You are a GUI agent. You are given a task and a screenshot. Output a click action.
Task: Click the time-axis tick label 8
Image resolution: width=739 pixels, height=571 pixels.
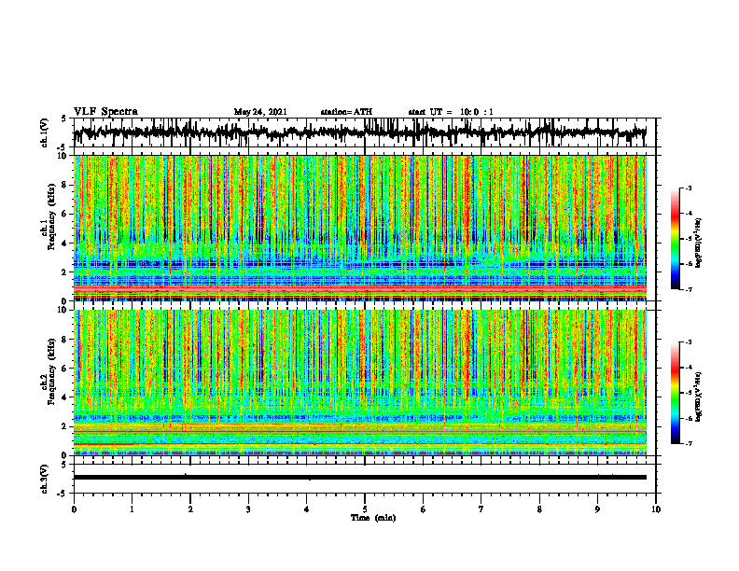pyautogui.click(x=539, y=509)
